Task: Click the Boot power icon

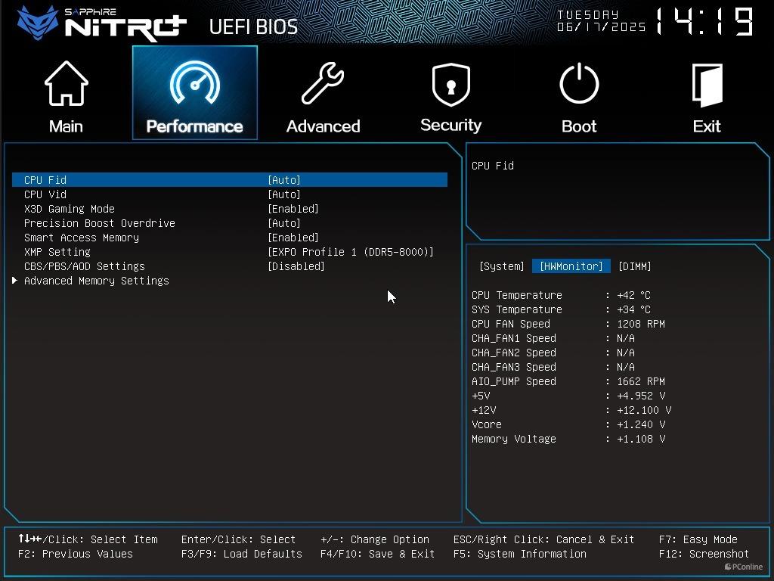Action: click(x=579, y=83)
